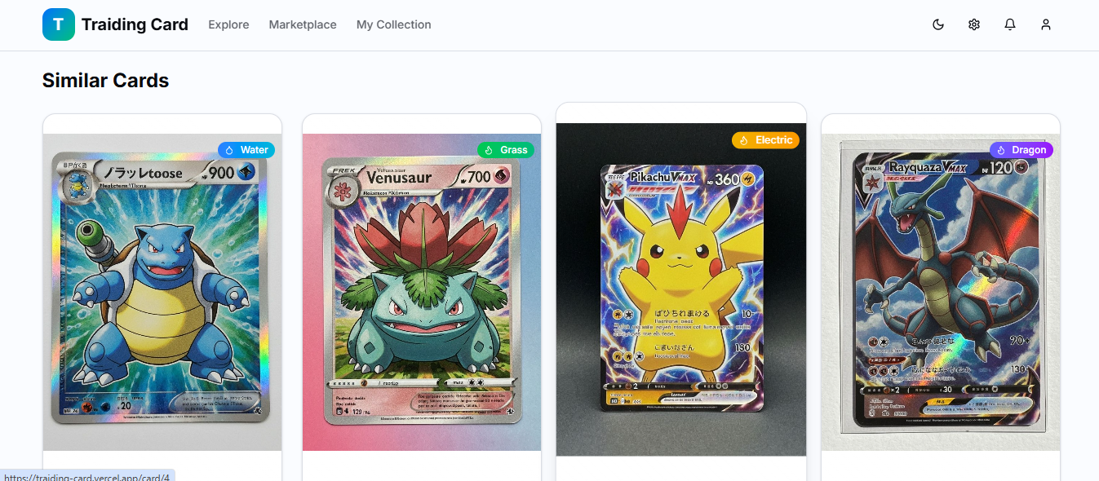Open notifications with the bell icon
The width and height of the screenshot is (1099, 481).
click(1010, 24)
